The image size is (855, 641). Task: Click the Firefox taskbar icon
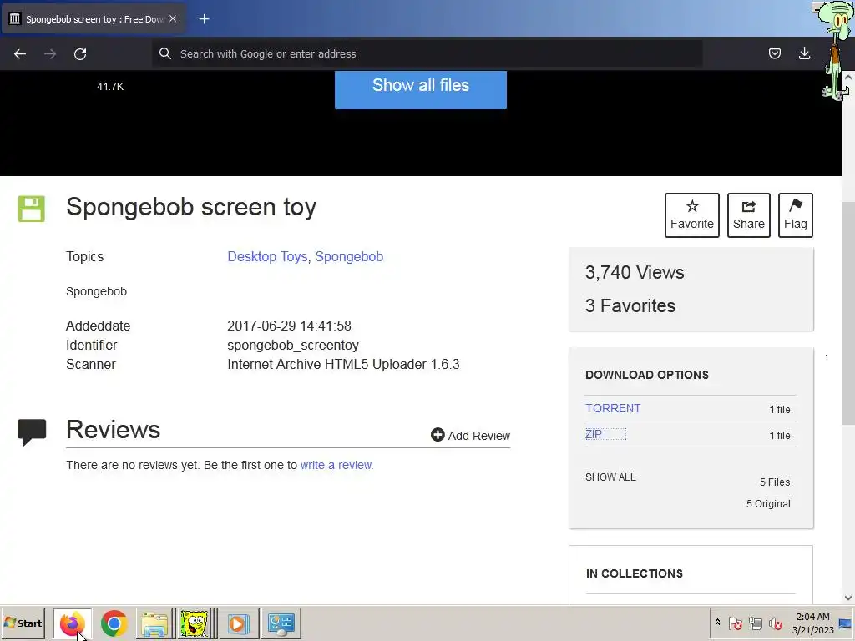point(72,623)
